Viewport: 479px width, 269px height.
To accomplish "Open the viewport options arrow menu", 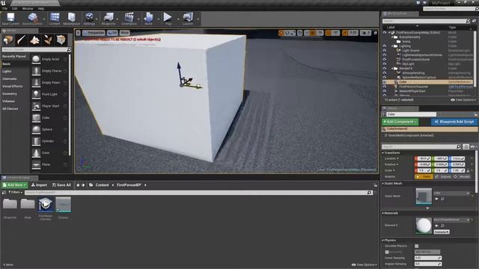I will [78, 33].
